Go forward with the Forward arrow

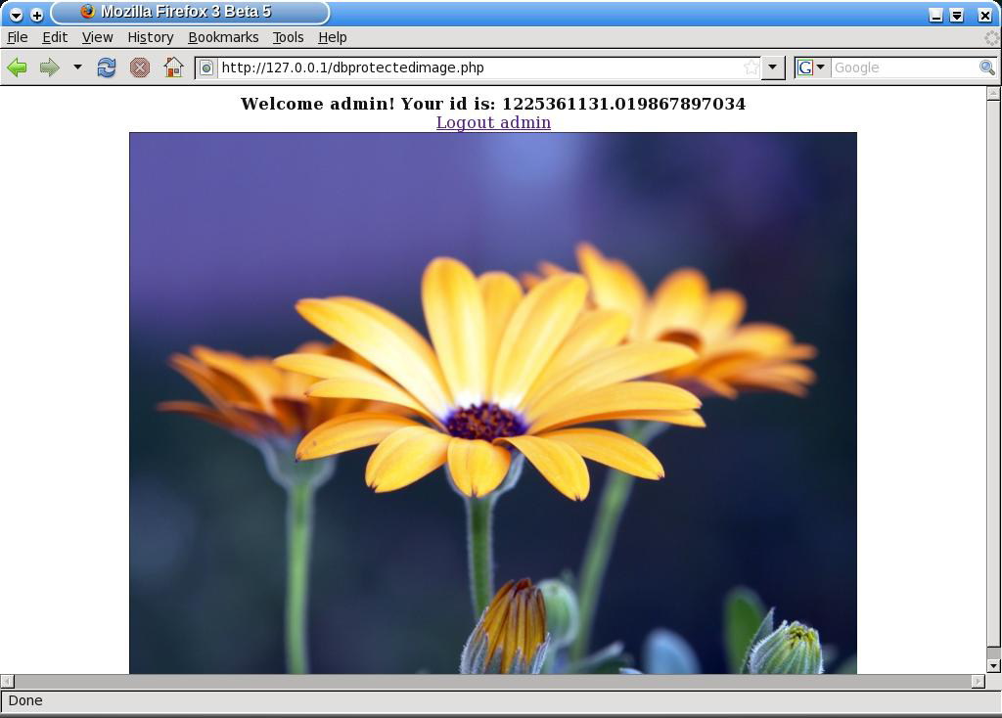tap(49, 67)
